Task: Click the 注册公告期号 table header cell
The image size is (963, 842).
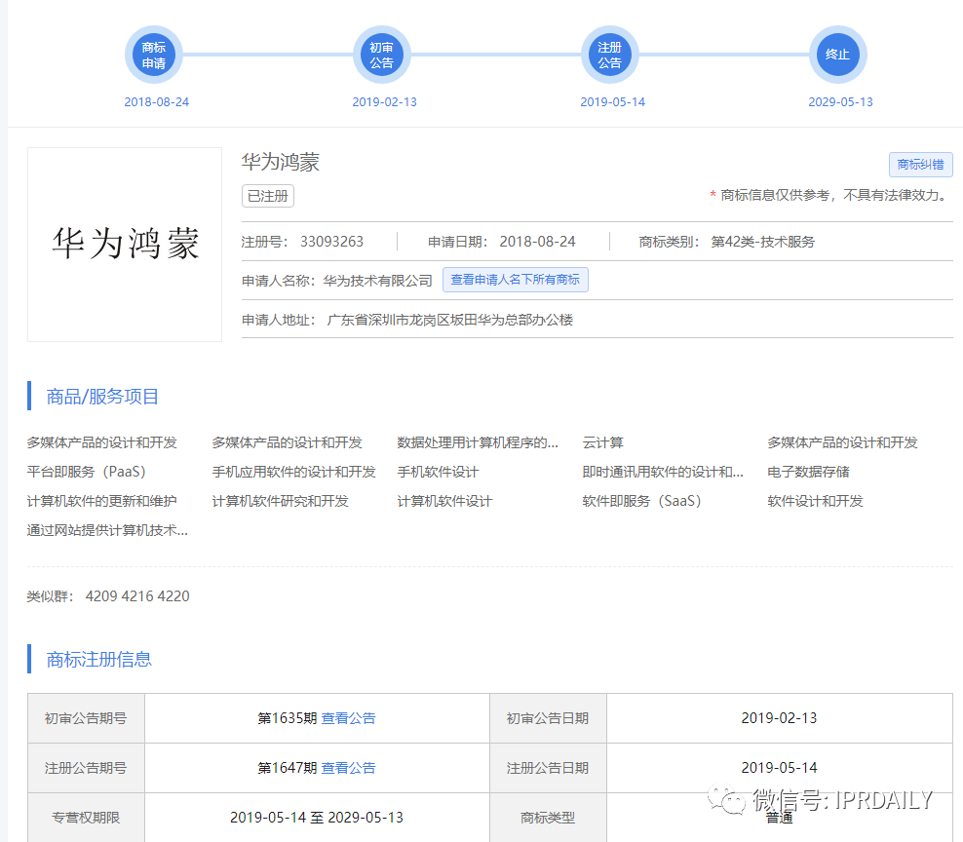Action: (x=86, y=768)
